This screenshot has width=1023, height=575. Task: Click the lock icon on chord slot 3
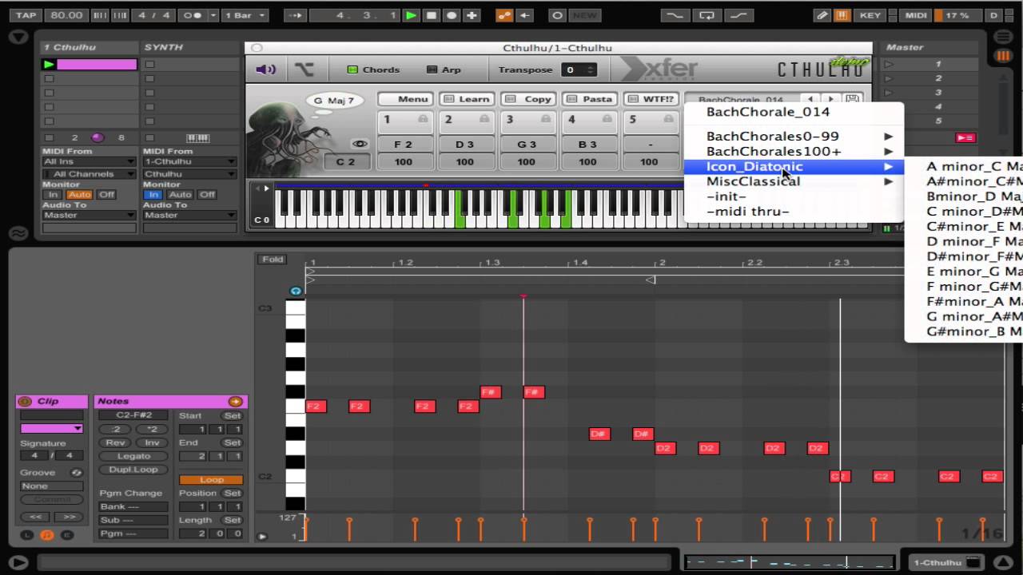546,119
